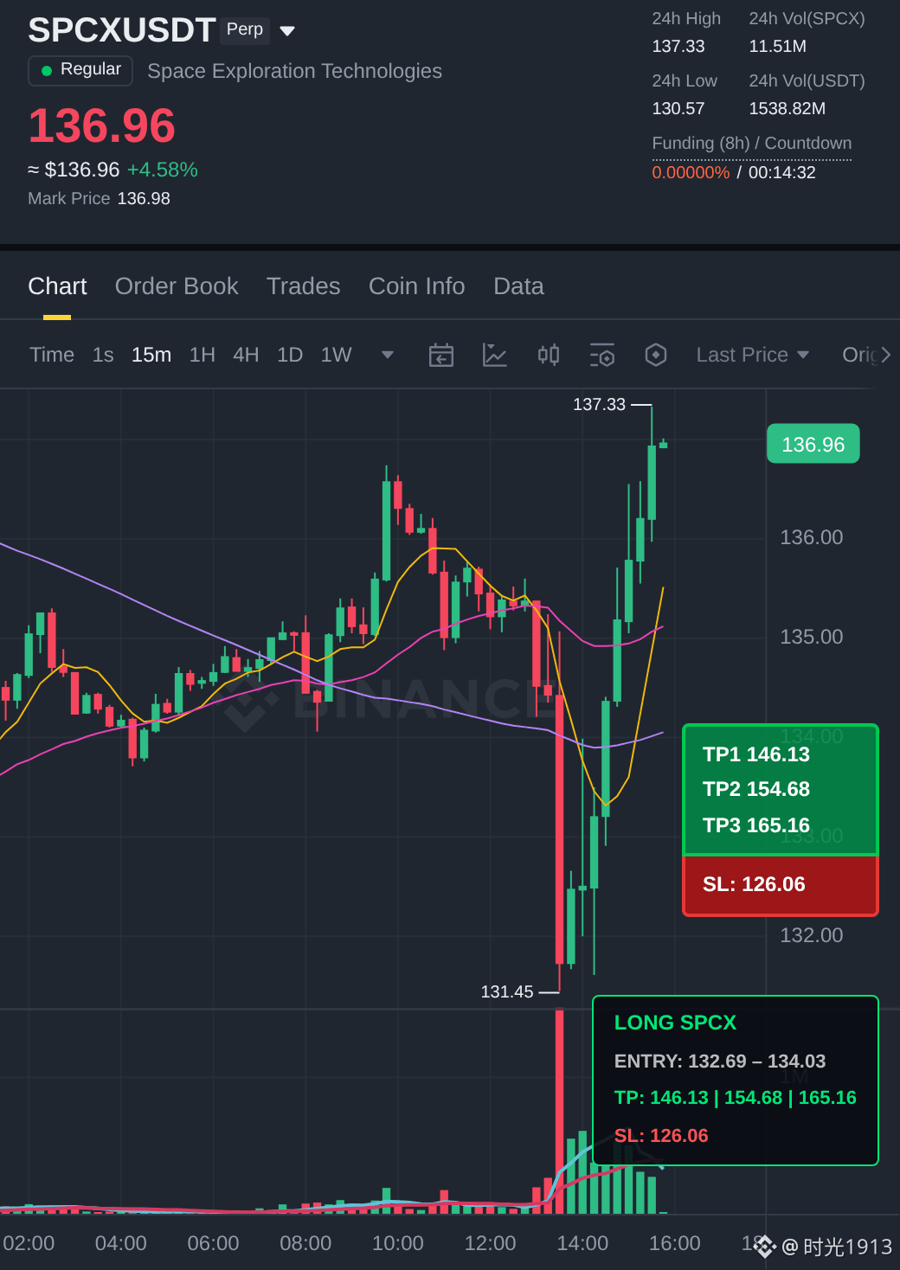Open the hexagon chart preferences icon
This screenshot has height=1270, width=900.
(x=656, y=355)
